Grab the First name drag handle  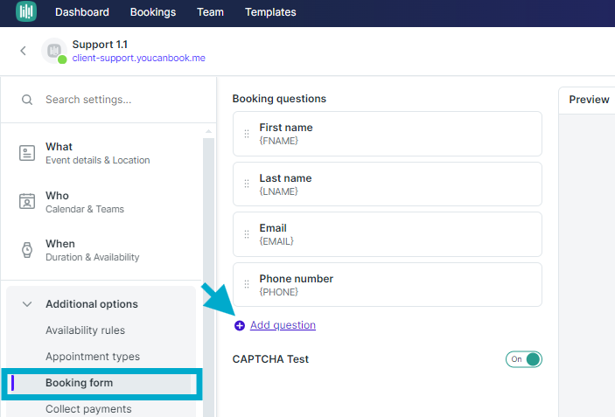click(x=247, y=134)
